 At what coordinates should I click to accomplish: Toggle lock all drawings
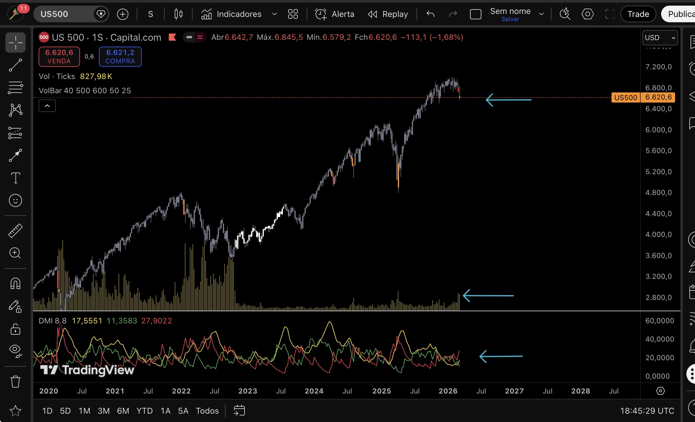tap(15, 329)
